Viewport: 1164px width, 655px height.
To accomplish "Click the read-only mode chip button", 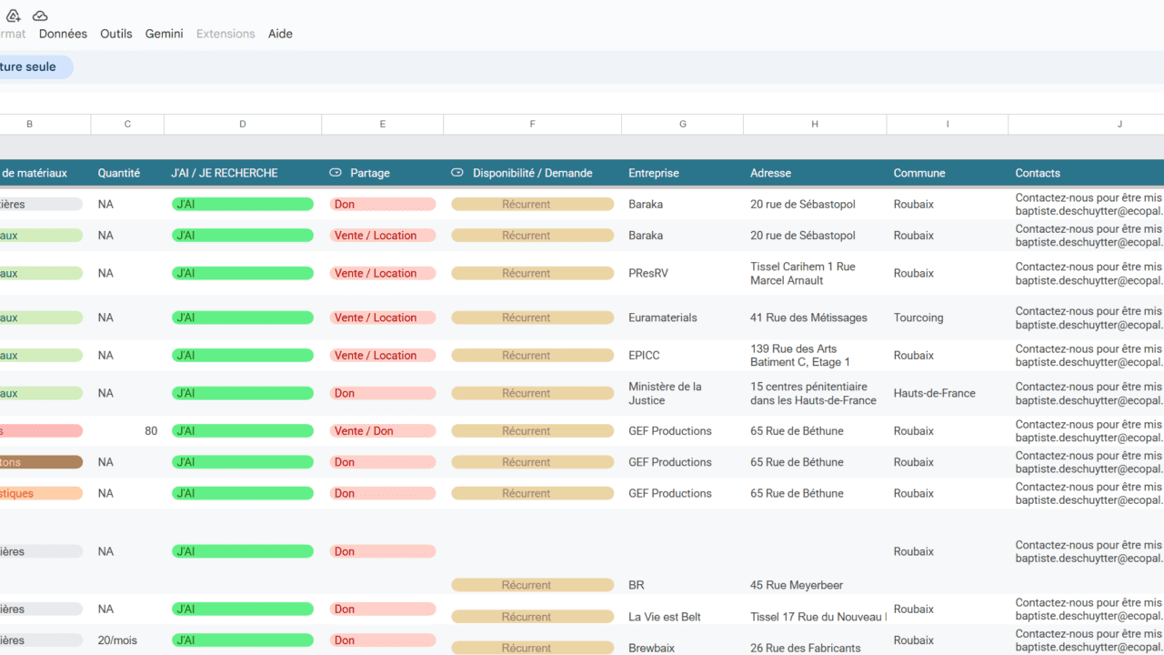I will point(35,66).
